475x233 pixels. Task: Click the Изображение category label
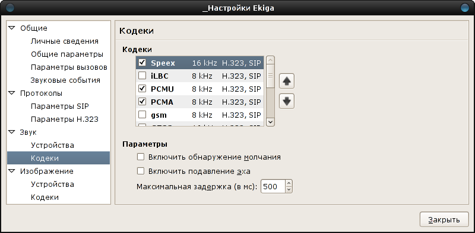pyautogui.click(x=47, y=171)
